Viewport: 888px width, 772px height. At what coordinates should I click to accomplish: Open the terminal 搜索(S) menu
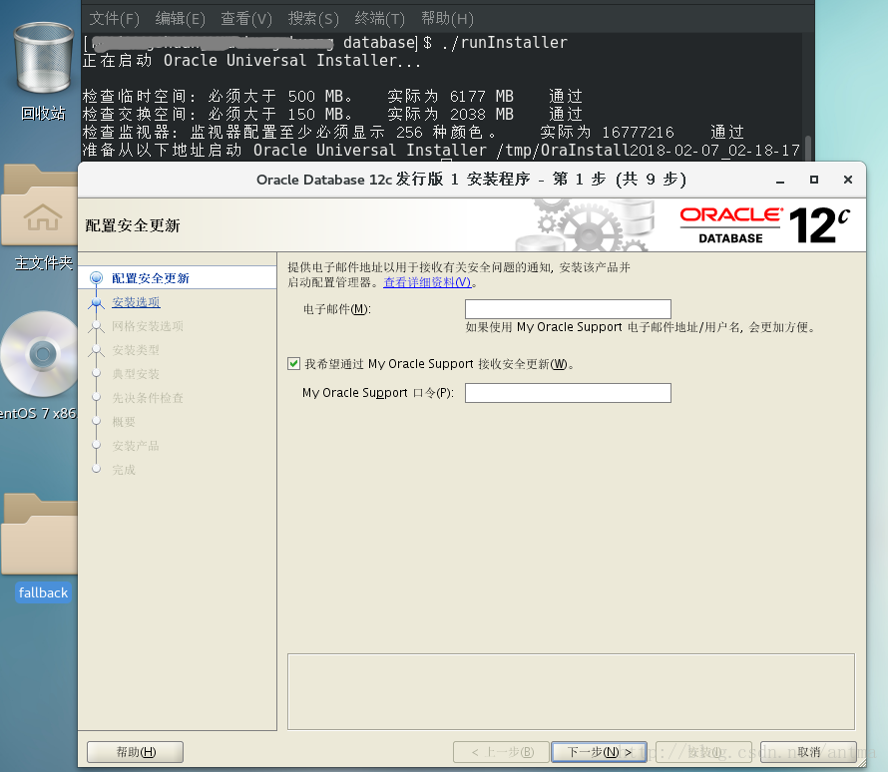(313, 19)
